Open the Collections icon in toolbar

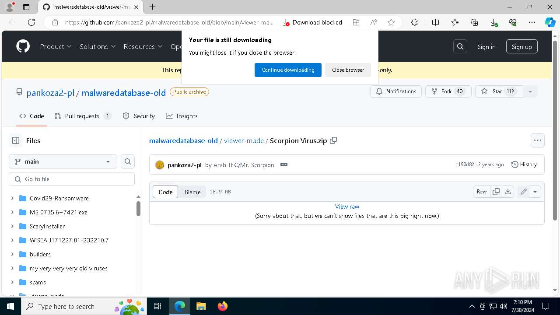pyautogui.click(x=474, y=22)
